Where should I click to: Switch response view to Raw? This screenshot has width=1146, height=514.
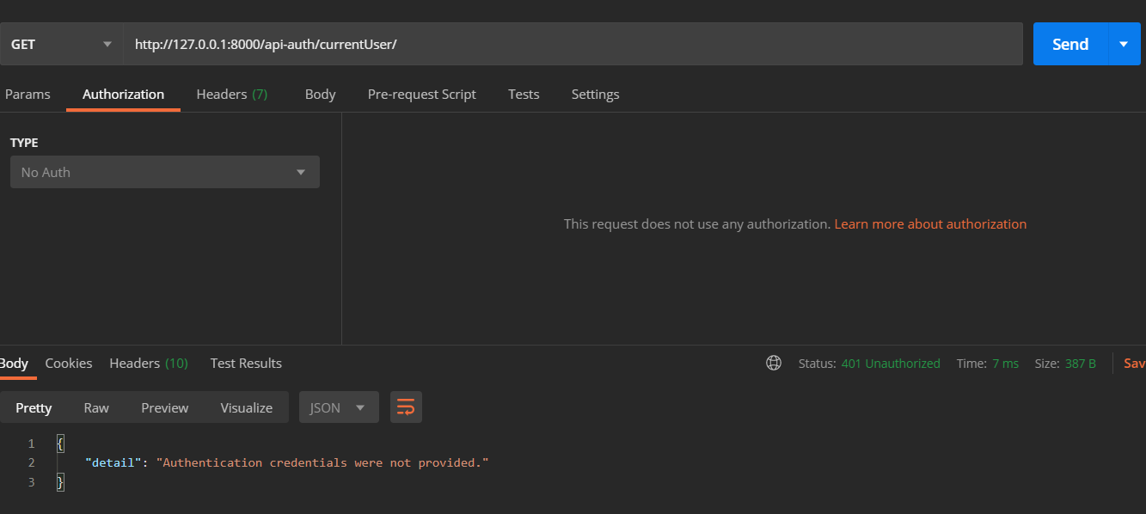[96, 407]
